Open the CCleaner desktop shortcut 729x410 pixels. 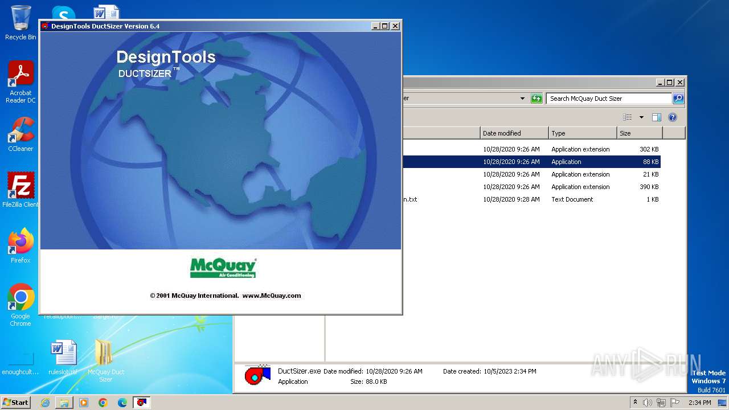tap(21, 134)
